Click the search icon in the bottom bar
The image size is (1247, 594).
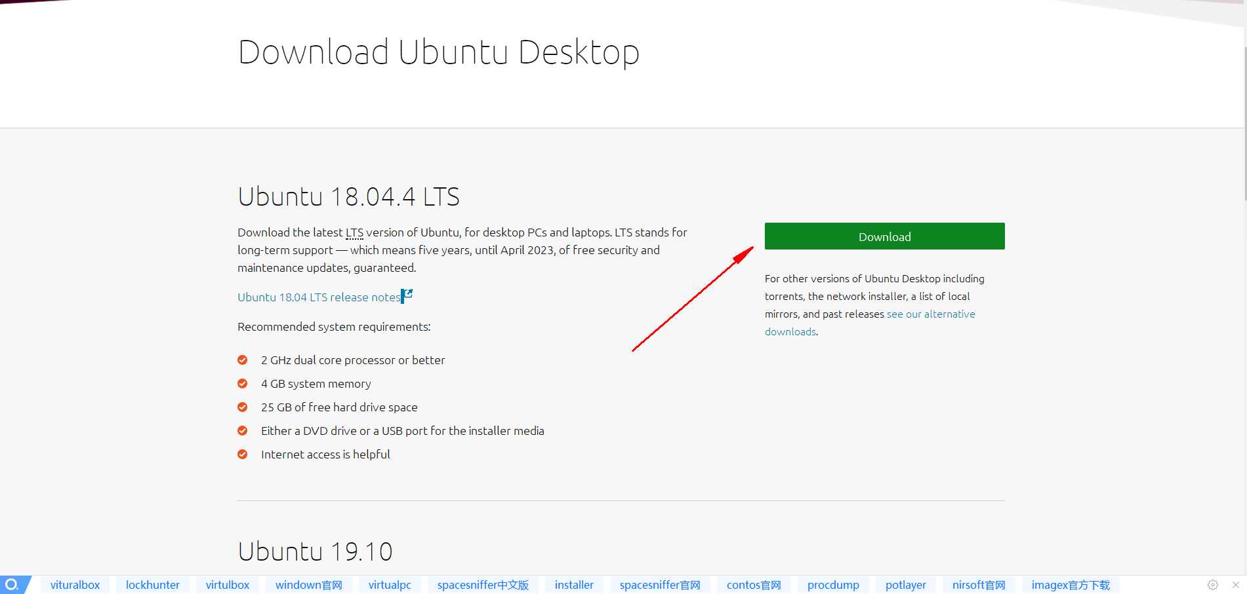(x=12, y=585)
